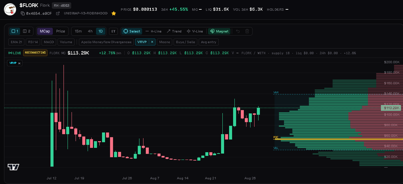
Task: Choose the H-Line drawing tool
Action: point(153,31)
